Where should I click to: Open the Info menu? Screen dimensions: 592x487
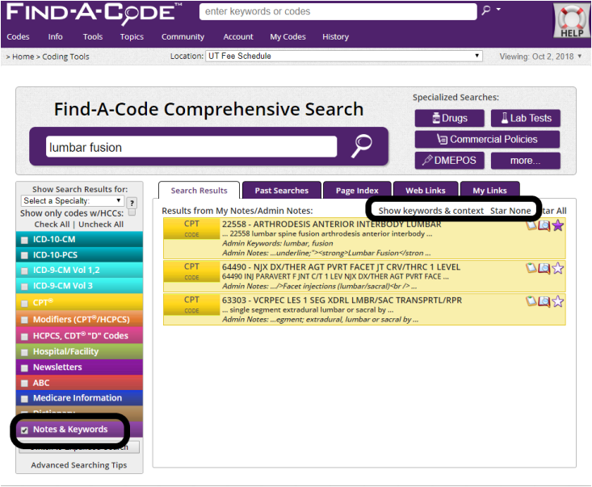pos(55,36)
